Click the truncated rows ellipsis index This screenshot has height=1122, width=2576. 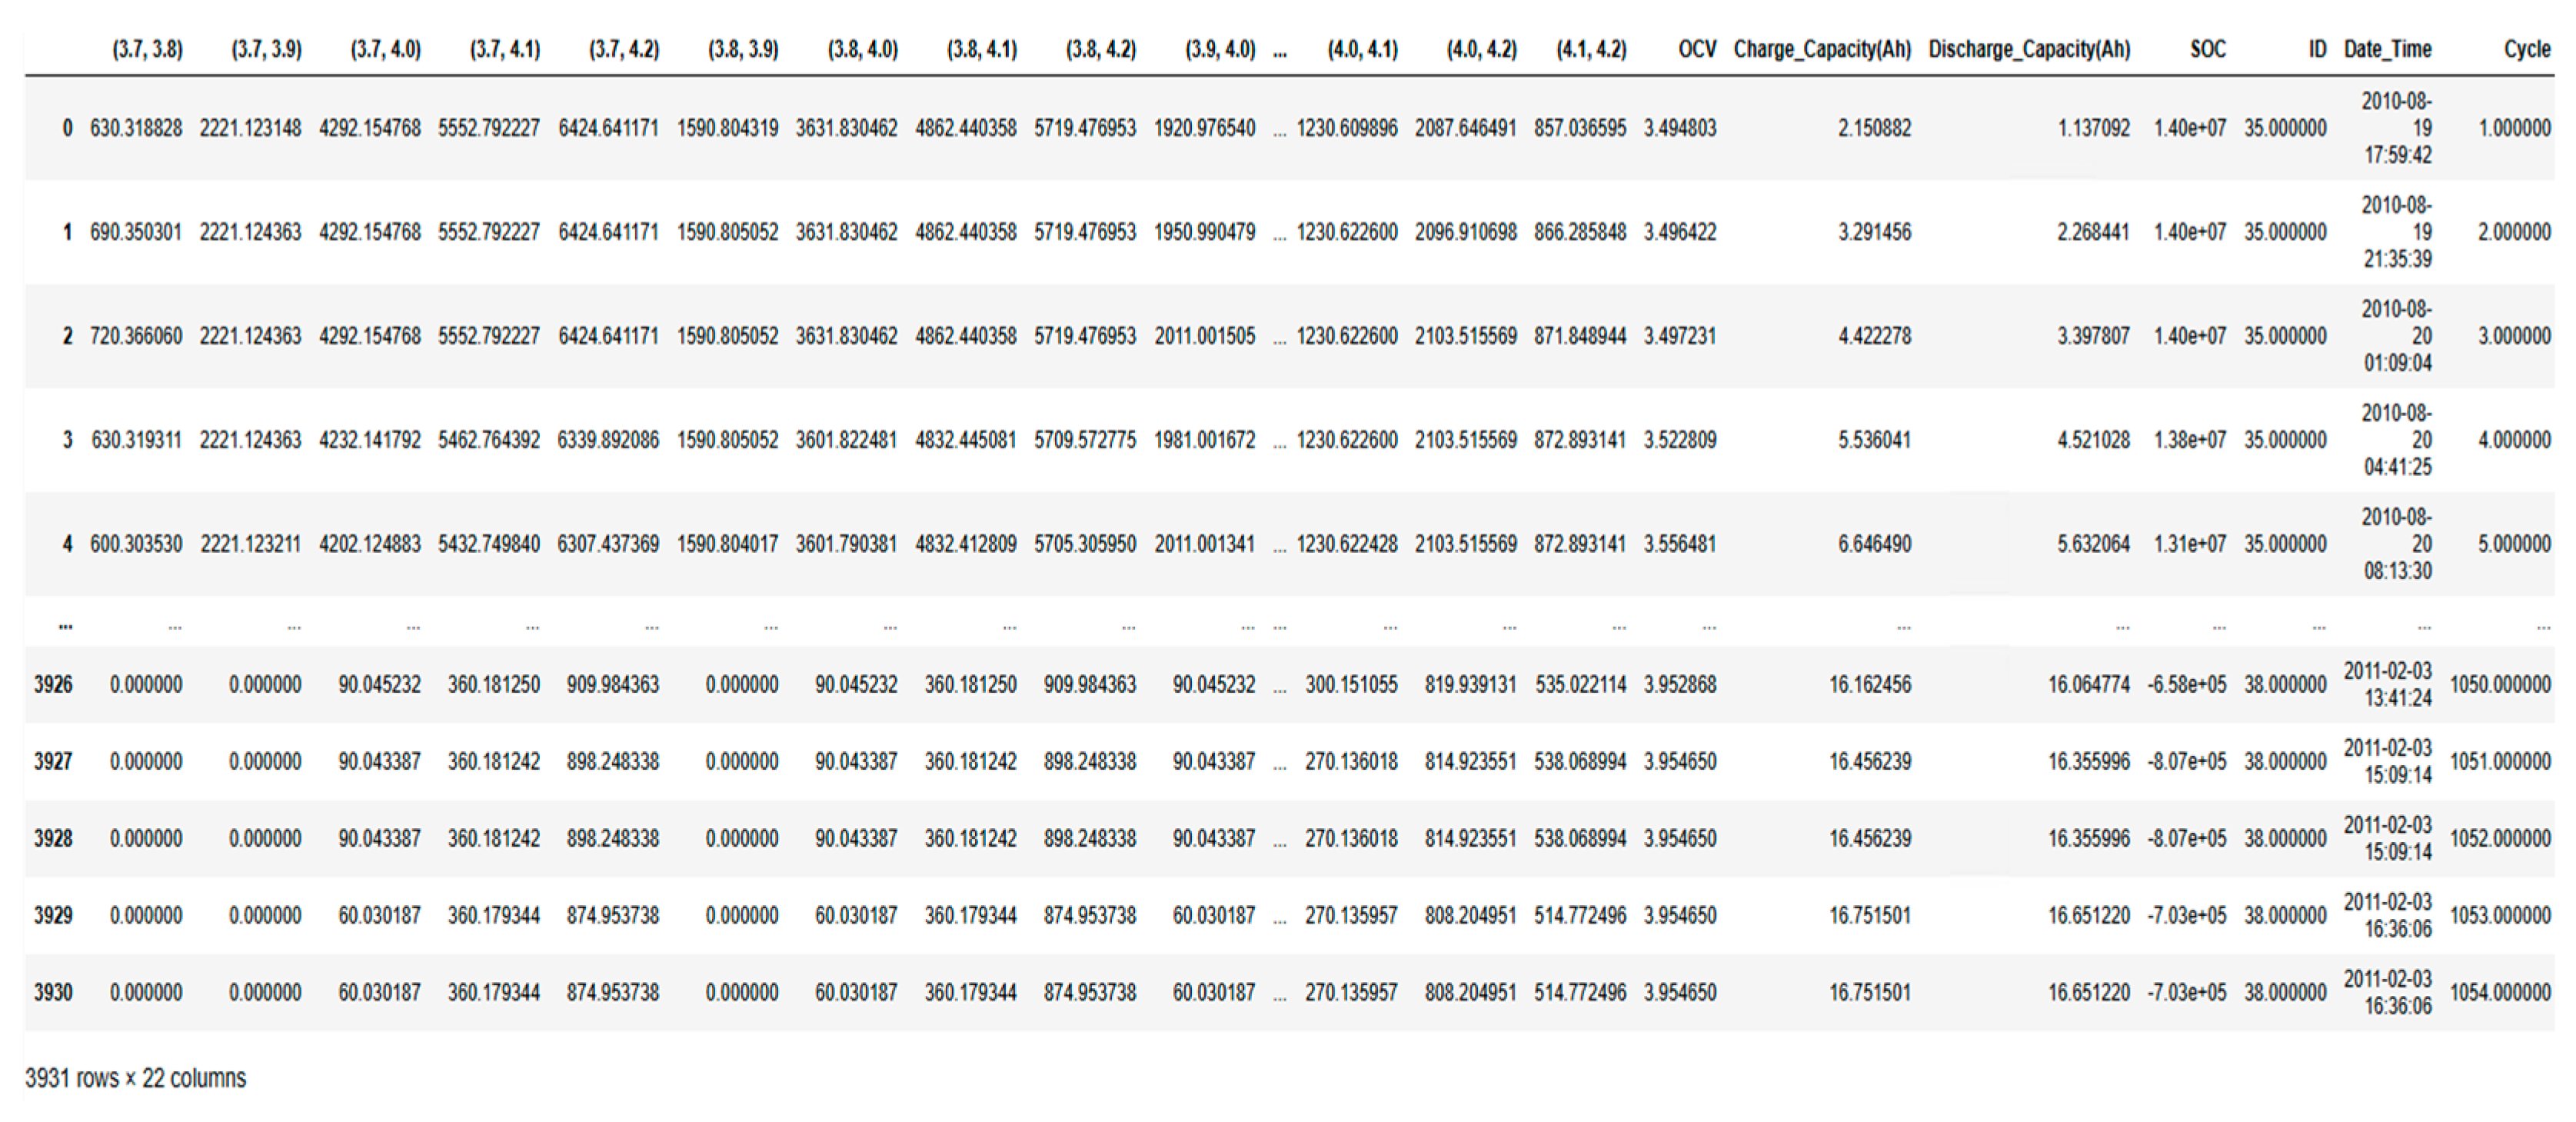coord(65,626)
